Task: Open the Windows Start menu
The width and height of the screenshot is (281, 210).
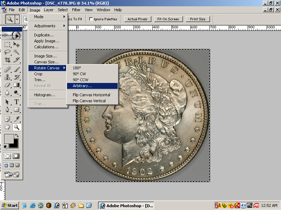Action: click(x=10, y=205)
